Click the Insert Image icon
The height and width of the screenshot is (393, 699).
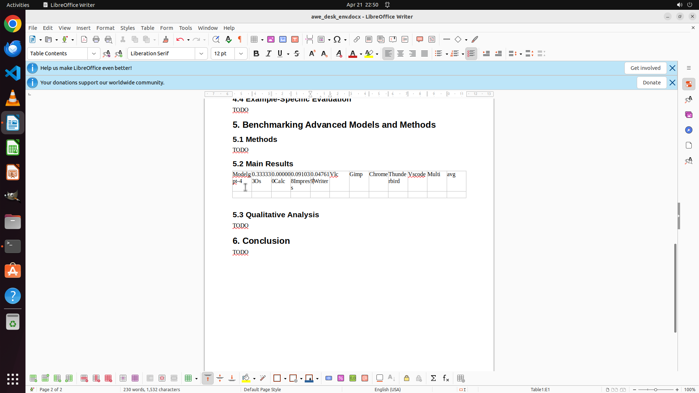coord(271,39)
